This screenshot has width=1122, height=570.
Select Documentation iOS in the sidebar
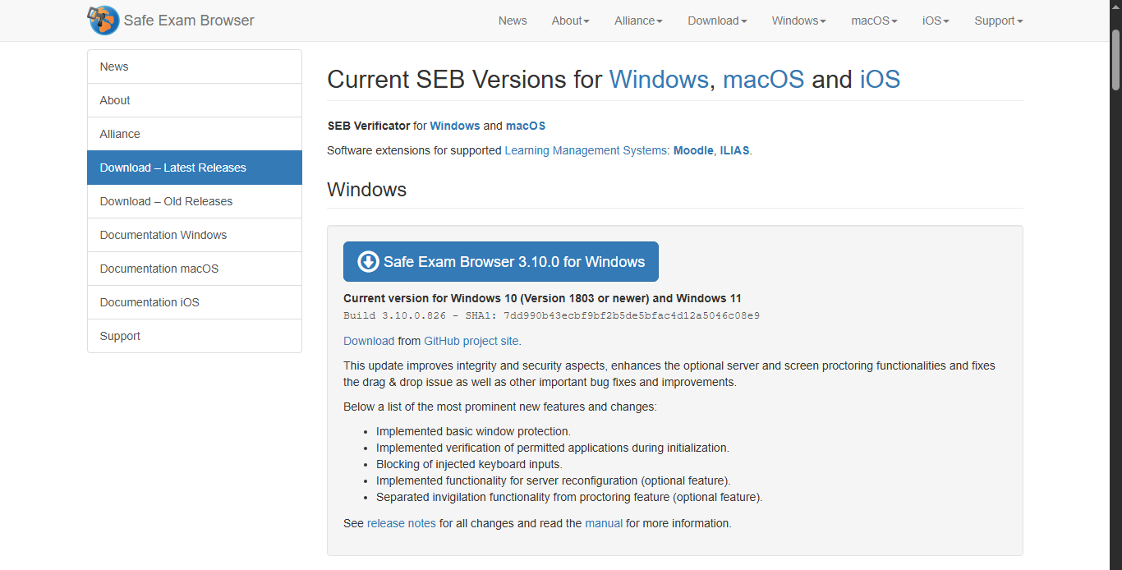pyautogui.click(x=149, y=302)
